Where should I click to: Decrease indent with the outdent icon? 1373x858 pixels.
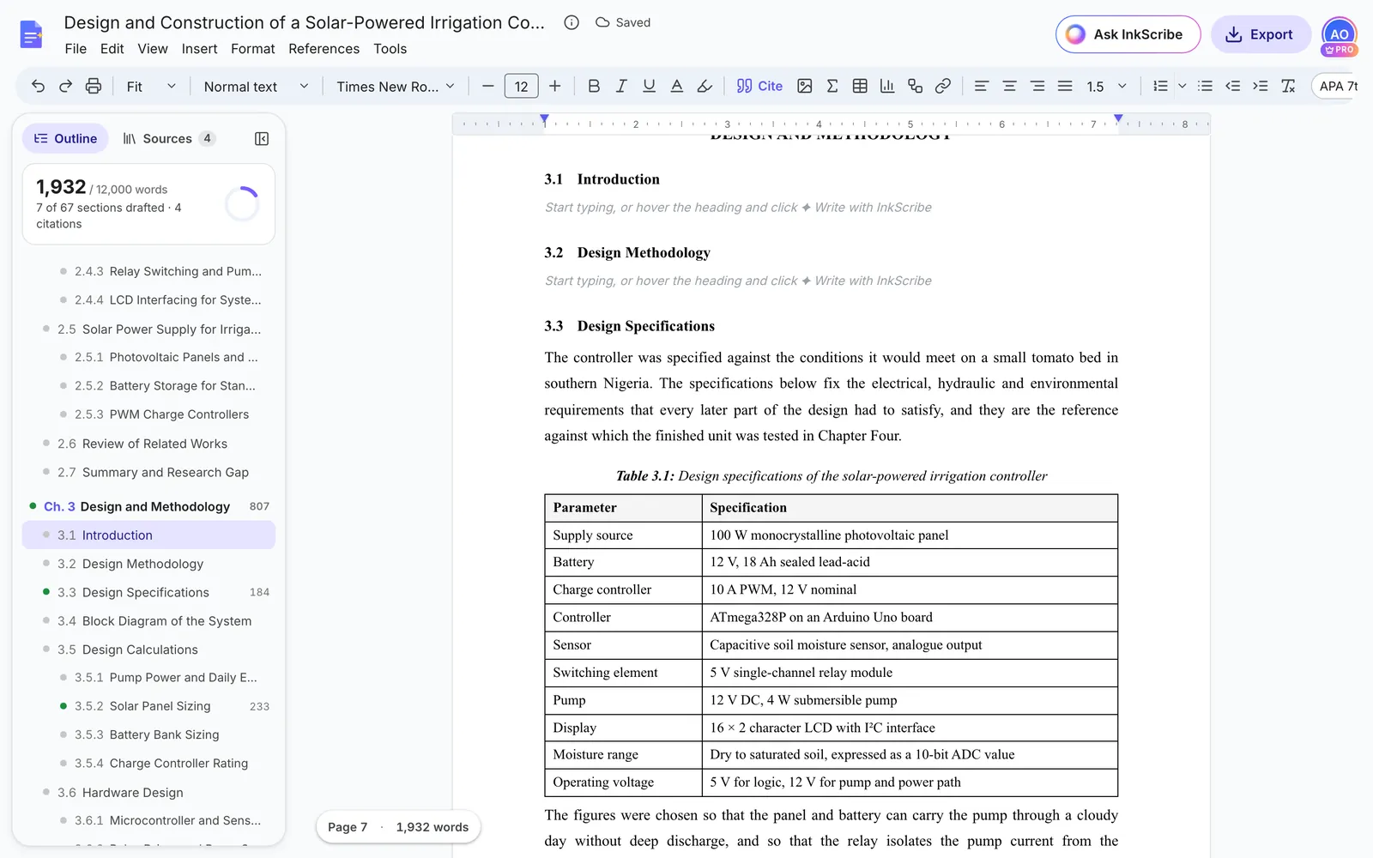pos(1232,86)
